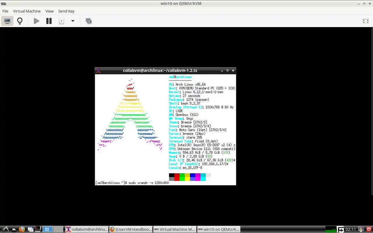Open the LXDE start menu icon
The image size is (373, 233).
point(5,229)
